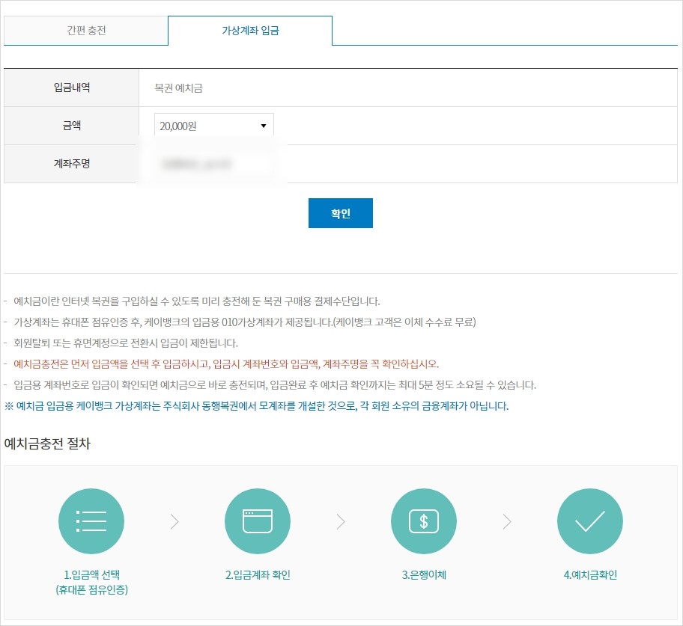The image size is (683, 626).
Task: Select the 가상계좌 입금 tab
Action: [x=250, y=30]
